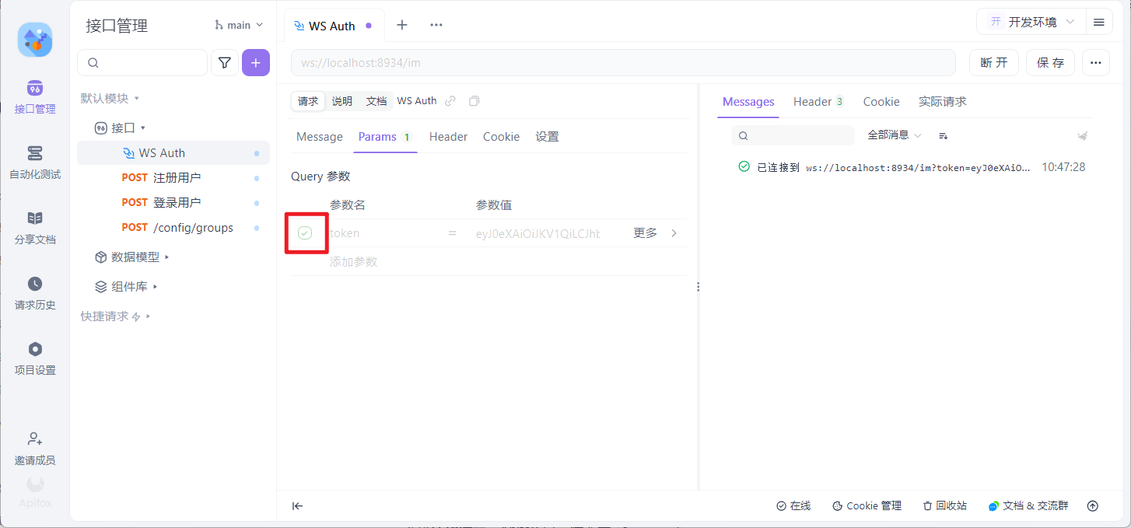Collapse the sidebar with the bottom arrow icon
1131x528 pixels.
pyautogui.click(x=297, y=506)
